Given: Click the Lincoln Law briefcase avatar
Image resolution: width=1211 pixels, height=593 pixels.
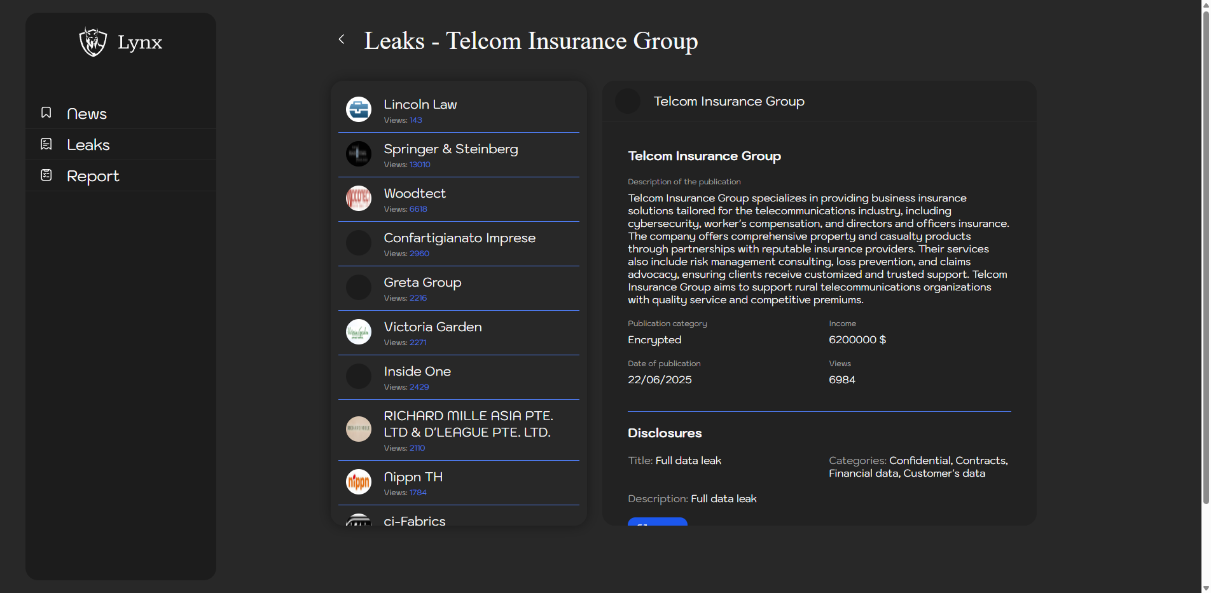Looking at the screenshot, I should tap(359, 109).
